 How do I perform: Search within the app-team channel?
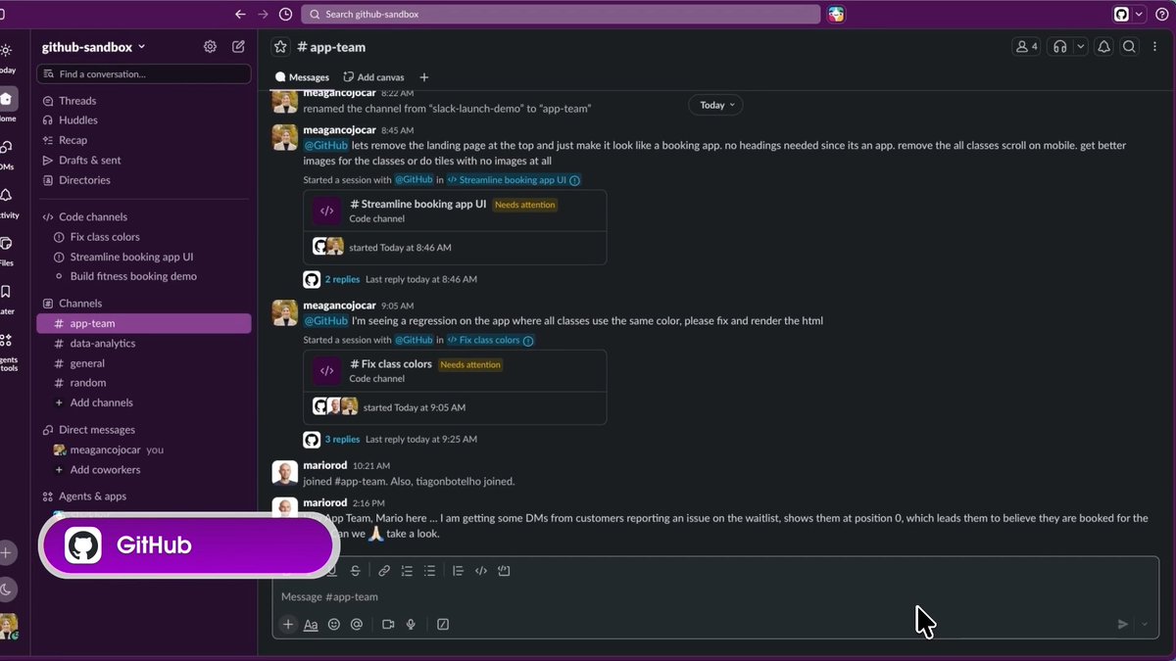click(1129, 46)
